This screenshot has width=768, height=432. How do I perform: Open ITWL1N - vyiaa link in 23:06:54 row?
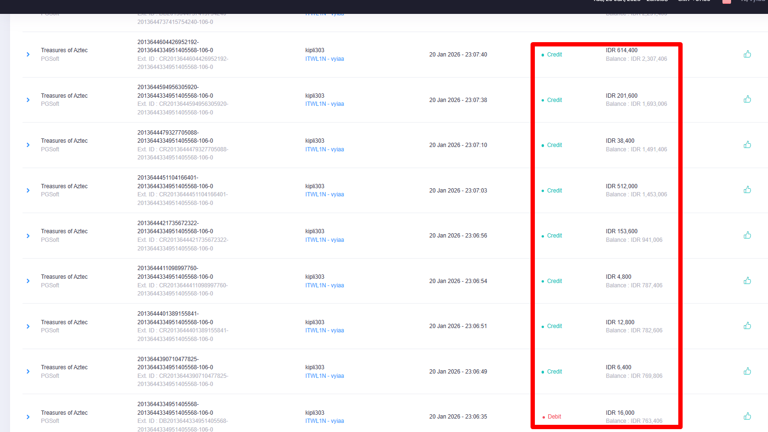[x=325, y=285]
